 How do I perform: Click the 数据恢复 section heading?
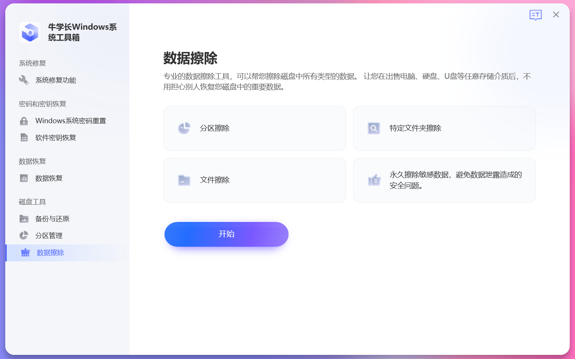[x=32, y=161]
